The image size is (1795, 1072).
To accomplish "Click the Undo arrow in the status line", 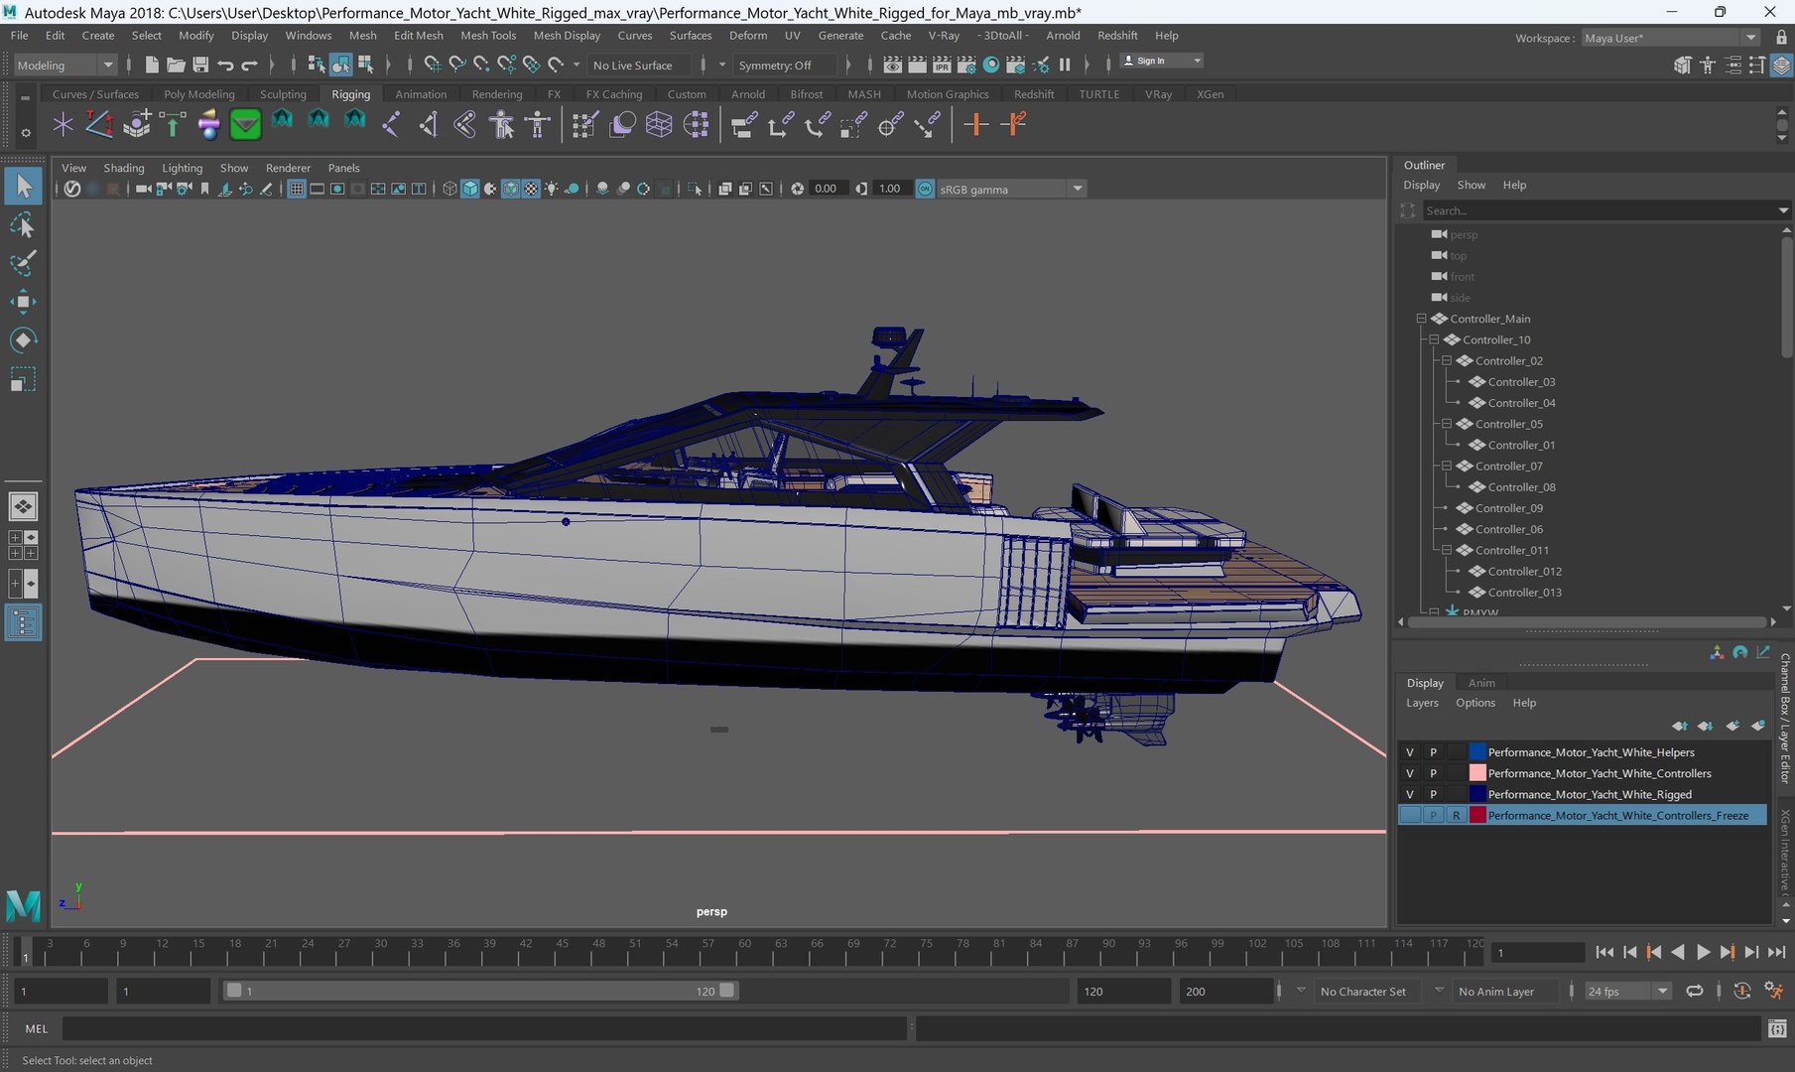I will (x=225, y=65).
